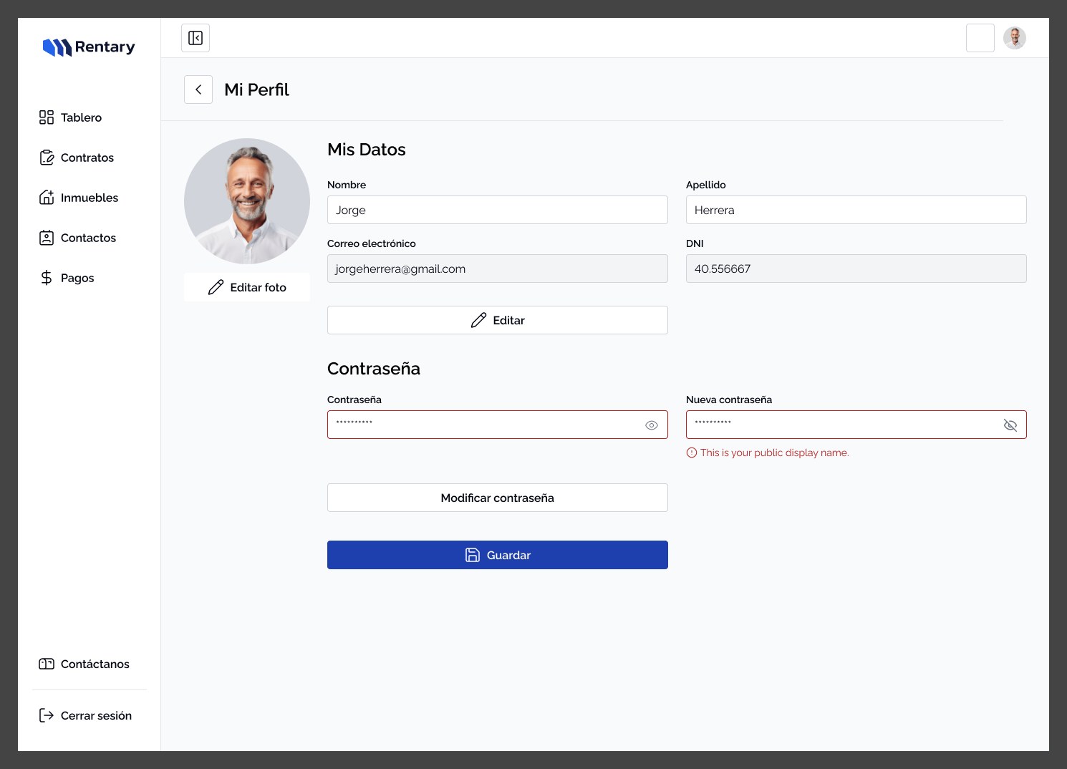Click the Mis Datos heading
Screen dimensions: 1067x769
(367, 150)
